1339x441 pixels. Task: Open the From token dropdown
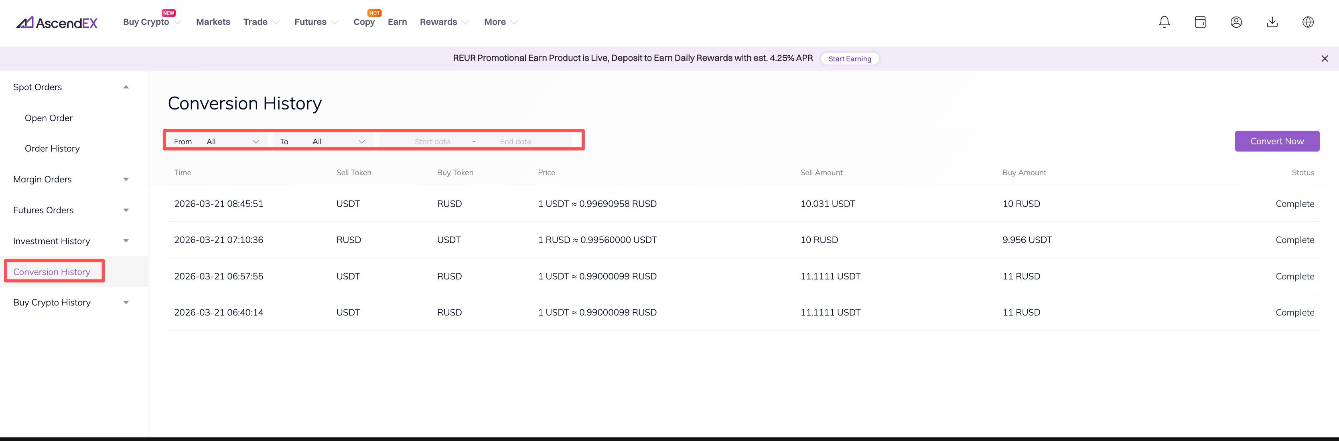tap(232, 141)
